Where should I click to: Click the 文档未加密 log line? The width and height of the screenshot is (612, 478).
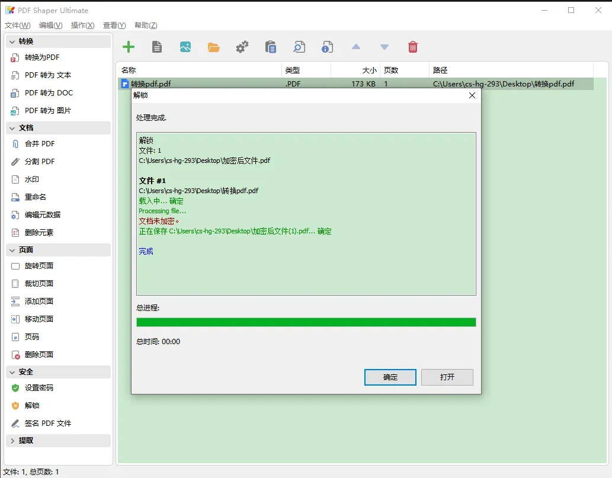(x=159, y=222)
